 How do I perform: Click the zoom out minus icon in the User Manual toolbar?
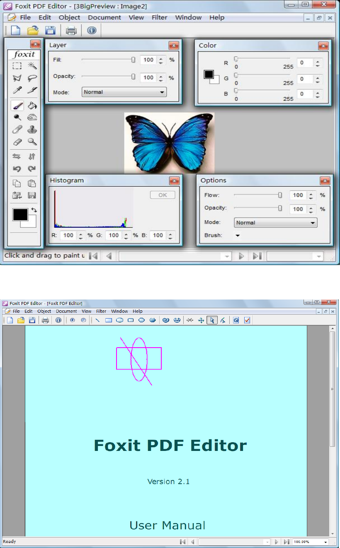click(83, 320)
